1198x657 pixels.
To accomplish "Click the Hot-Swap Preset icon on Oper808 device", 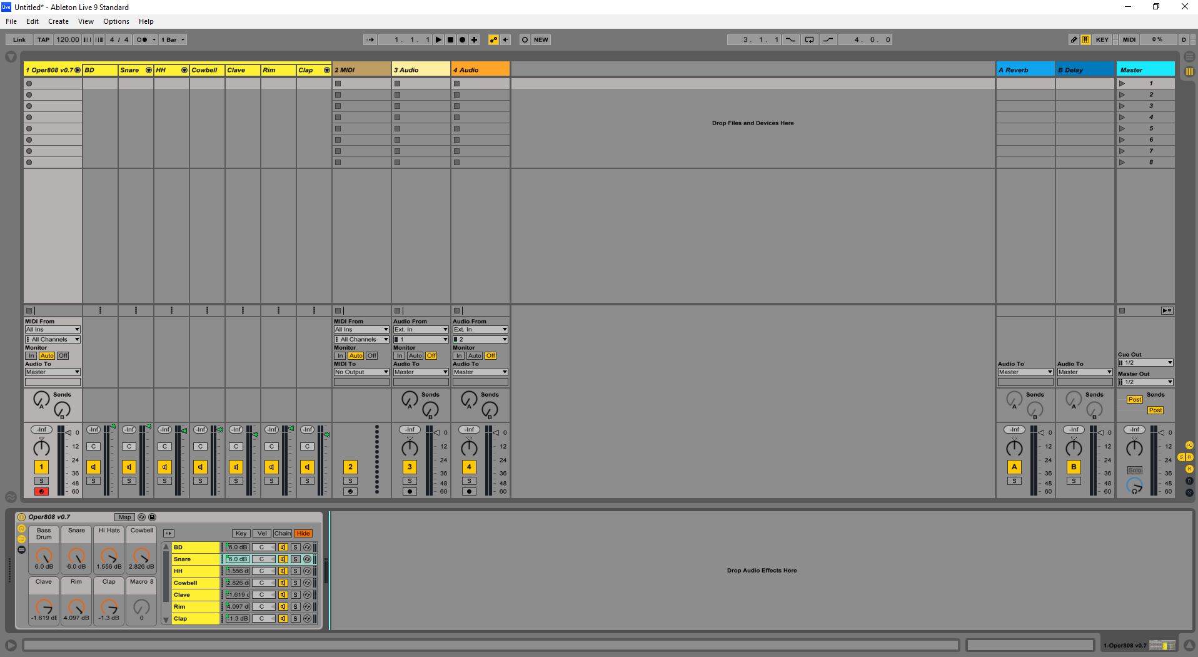I will point(141,517).
